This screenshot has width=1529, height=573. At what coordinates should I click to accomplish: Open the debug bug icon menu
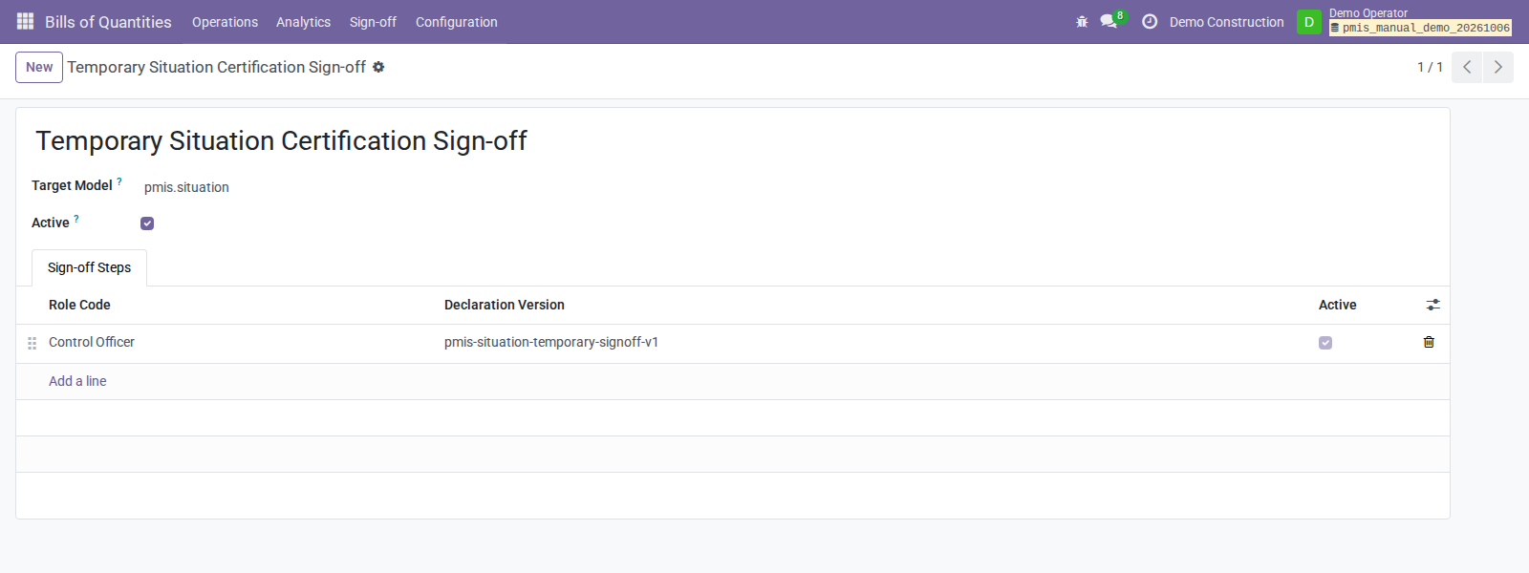coord(1082,21)
